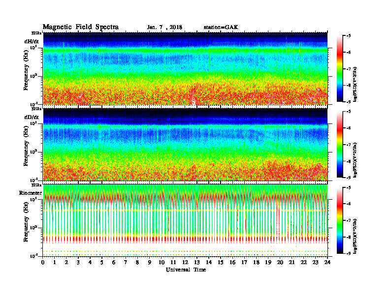The width and height of the screenshot is (390, 301).
Task: Click hour '21' on Universal Time axis
Action: pos(292,263)
